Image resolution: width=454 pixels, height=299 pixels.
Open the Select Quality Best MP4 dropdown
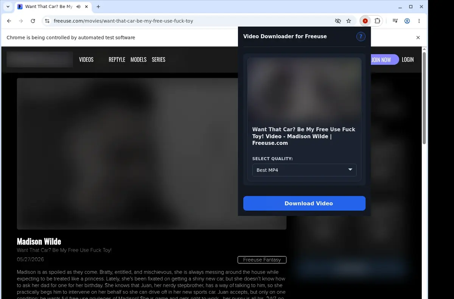coord(304,170)
